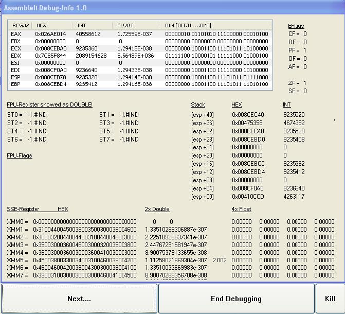Click the 4x Float heading
Viewport: 345px width, 314px height.
pos(241,210)
